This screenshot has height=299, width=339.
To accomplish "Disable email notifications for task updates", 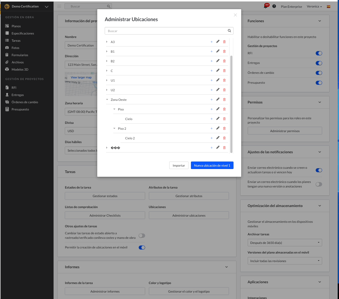I will [319, 170].
